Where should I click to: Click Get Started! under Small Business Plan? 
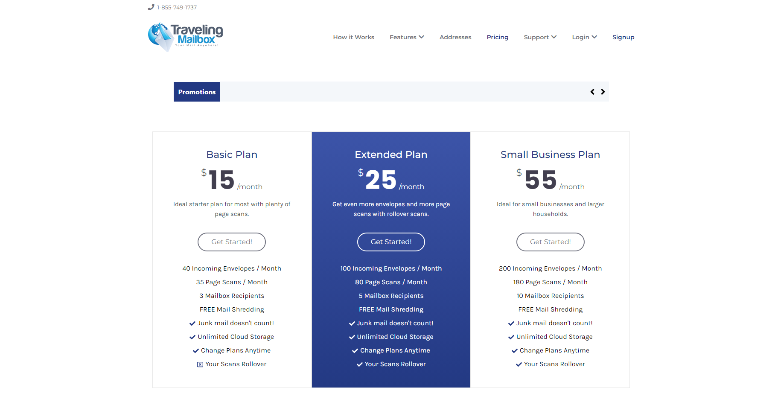pos(551,242)
